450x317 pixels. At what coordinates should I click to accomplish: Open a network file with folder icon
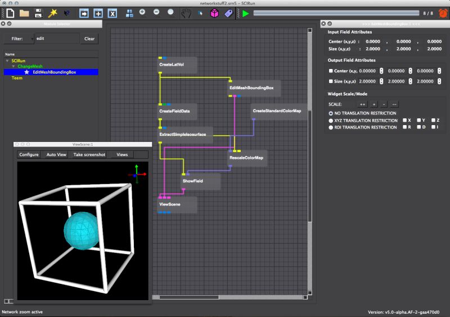coord(24,13)
